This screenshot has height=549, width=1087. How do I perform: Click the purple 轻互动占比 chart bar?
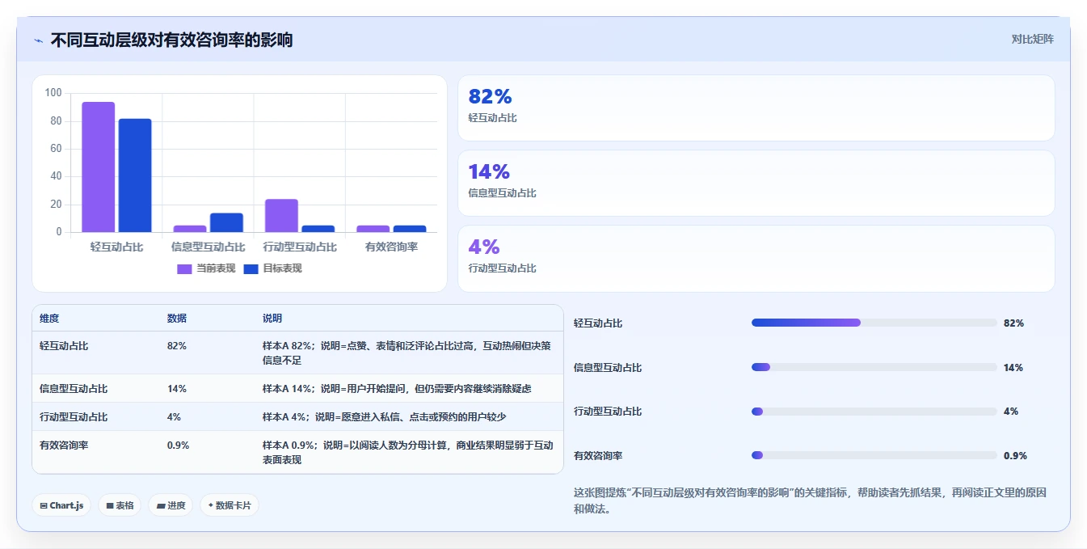click(99, 167)
